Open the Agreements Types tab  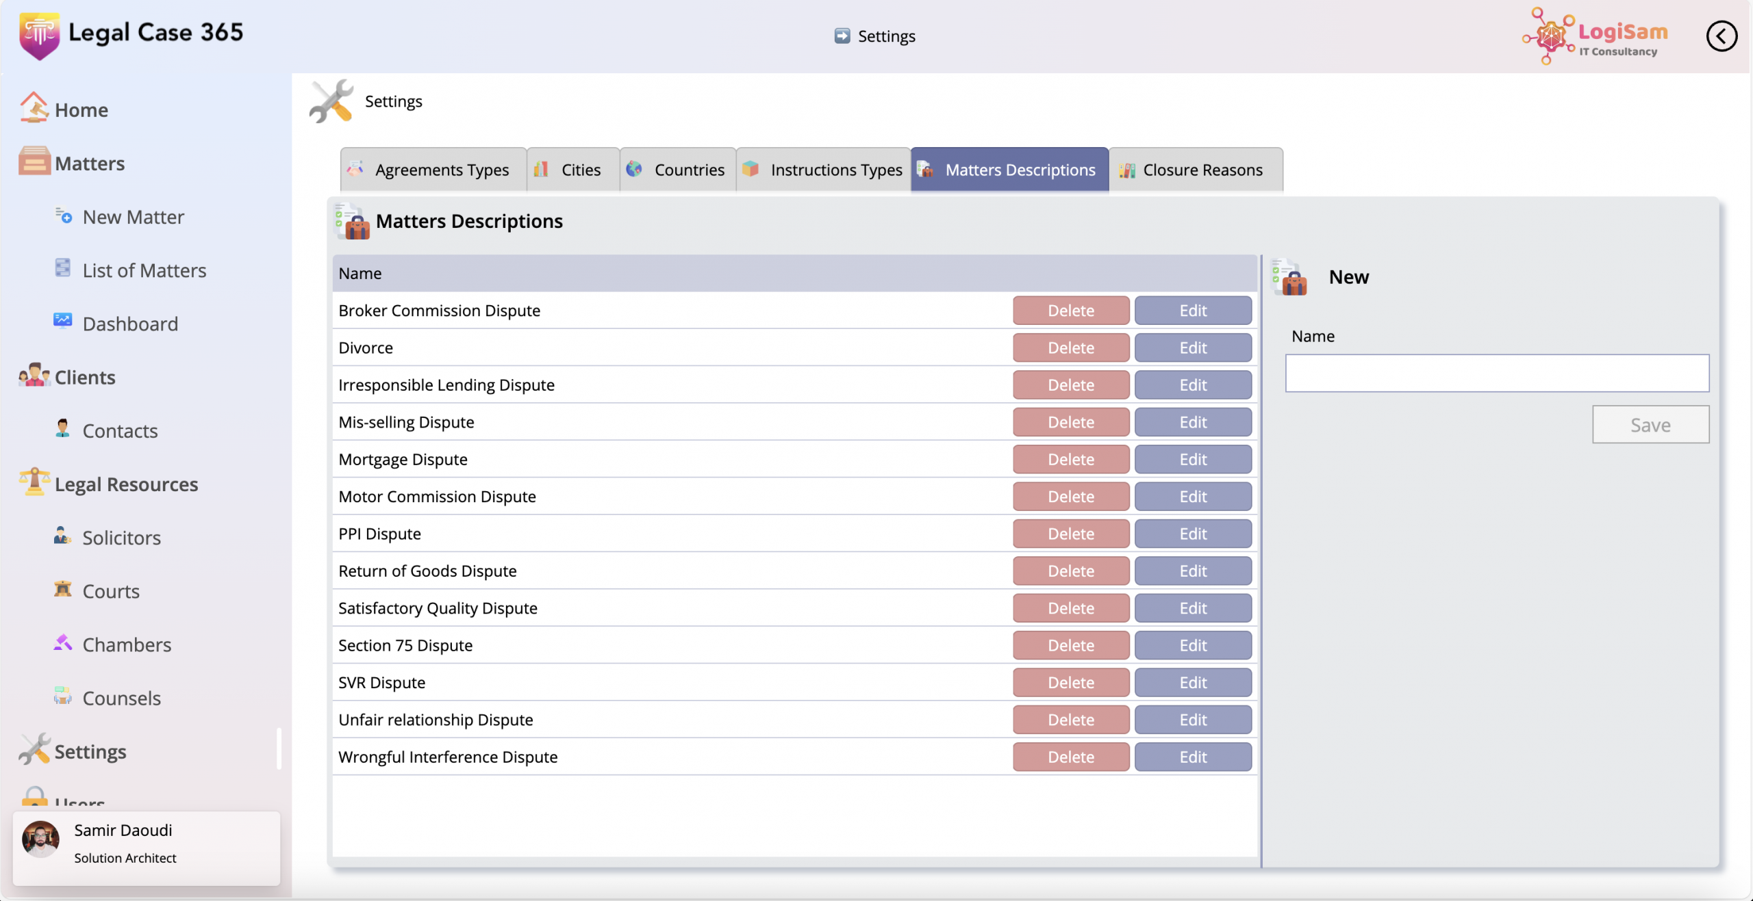click(433, 170)
